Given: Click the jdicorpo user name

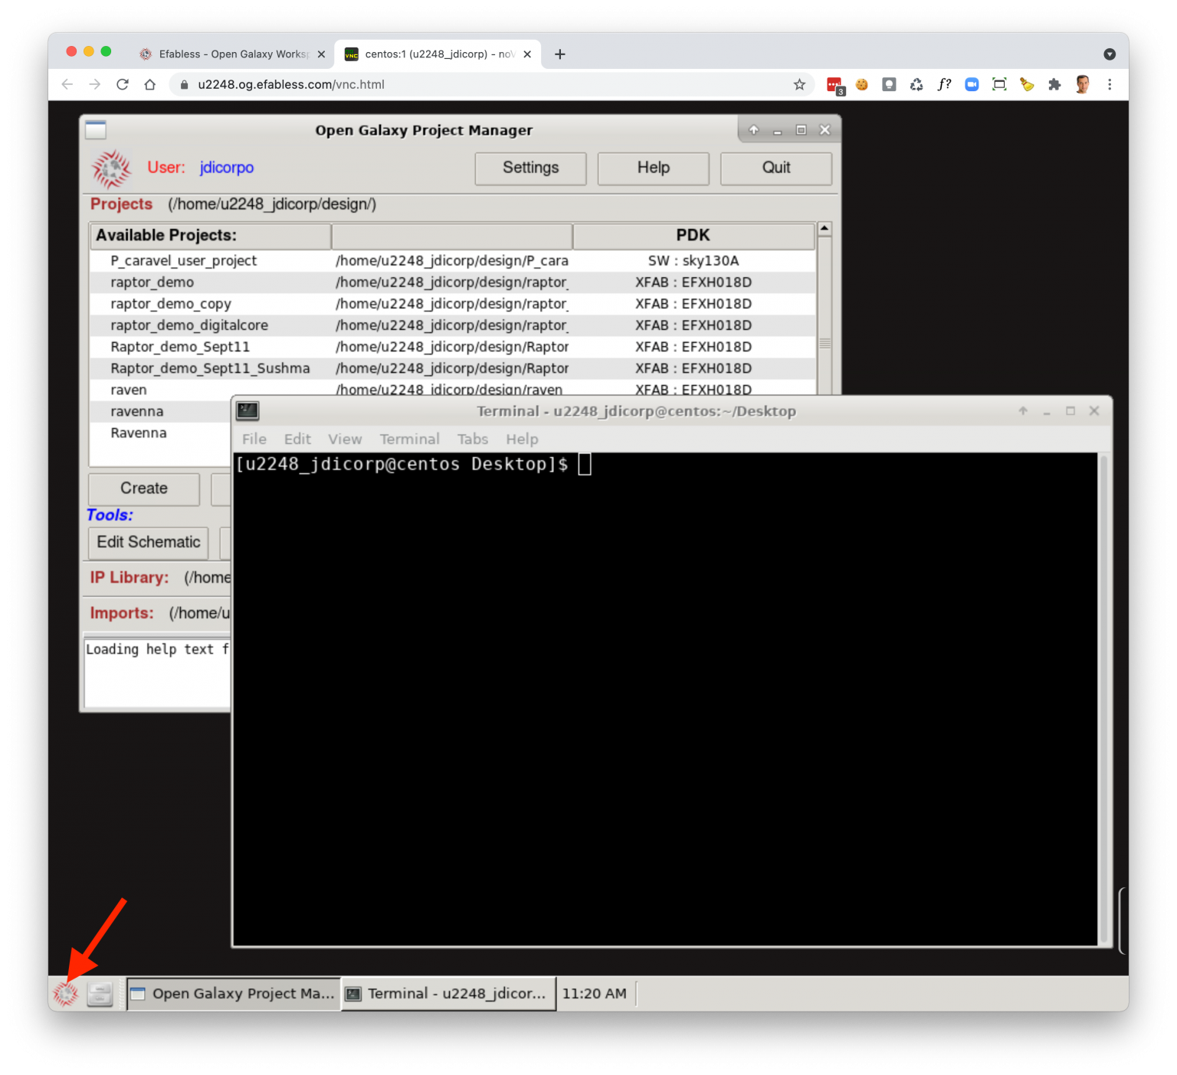Looking at the screenshot, I should (227, 168).
